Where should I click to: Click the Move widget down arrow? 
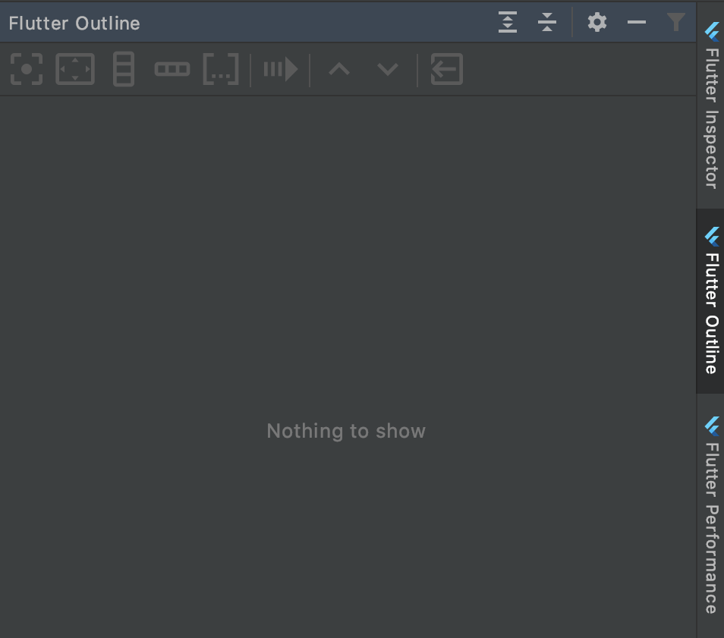point(387,69)
